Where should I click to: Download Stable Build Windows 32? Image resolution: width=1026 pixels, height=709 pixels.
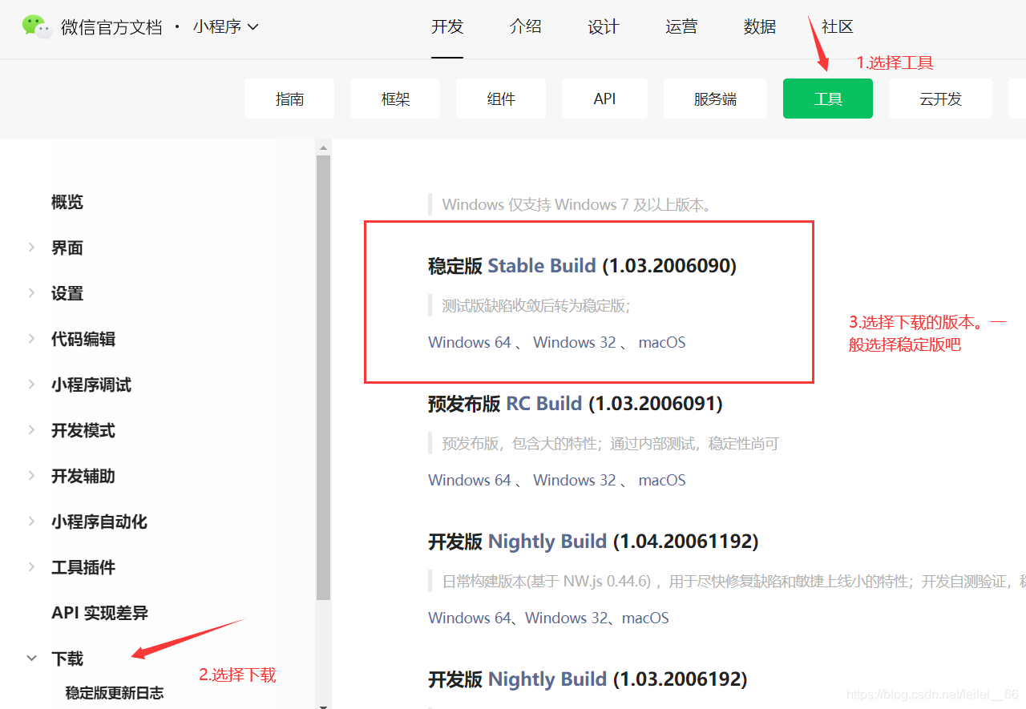[x=575, y=342]
